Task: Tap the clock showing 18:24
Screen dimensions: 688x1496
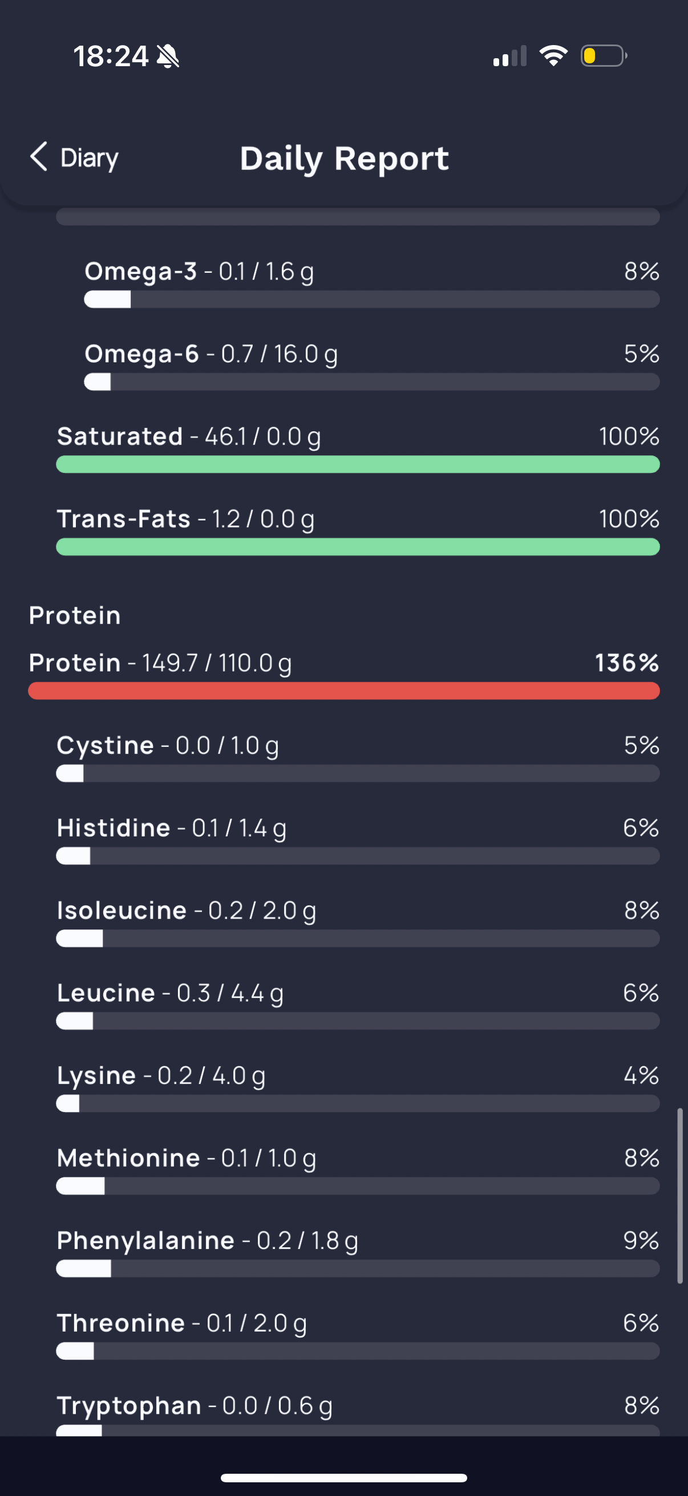Action: (x=111, y=56)
